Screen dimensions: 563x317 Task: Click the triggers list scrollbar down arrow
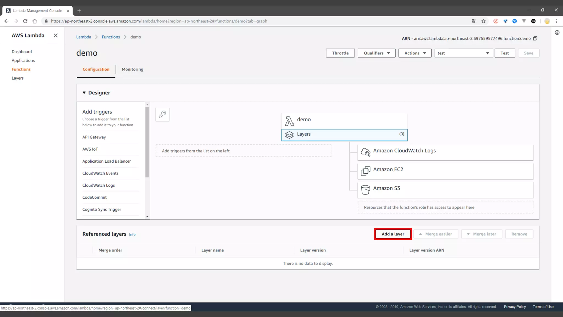coord(147,217)
